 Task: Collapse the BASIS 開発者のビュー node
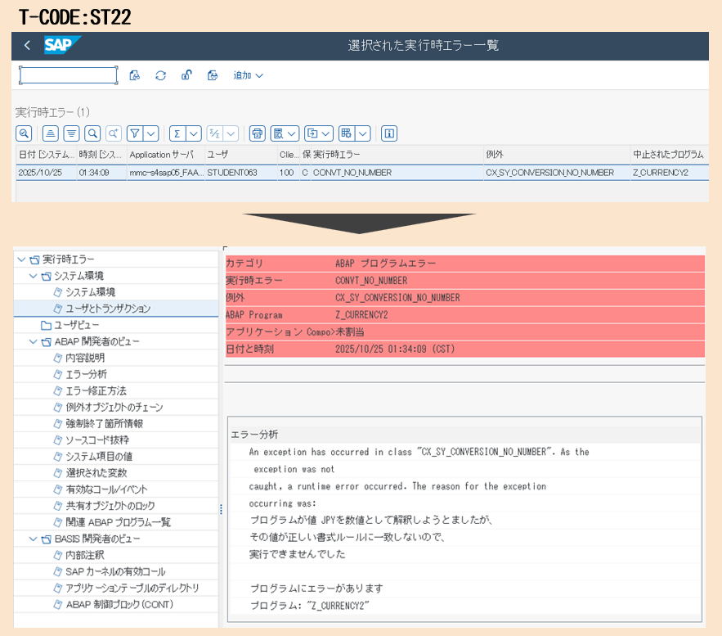tap(33, 539)
